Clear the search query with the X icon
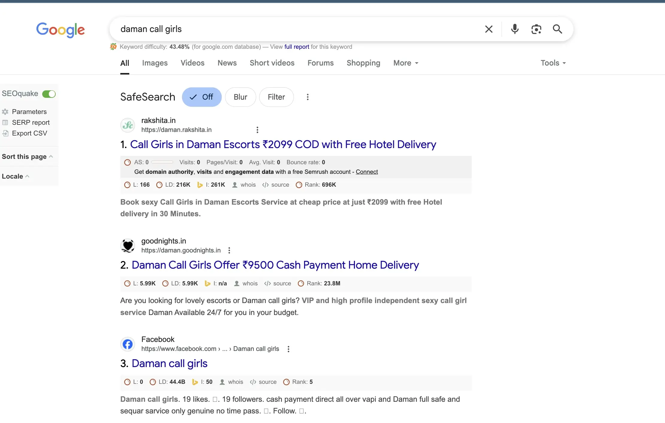665x423 pixels. click(488, 29)
